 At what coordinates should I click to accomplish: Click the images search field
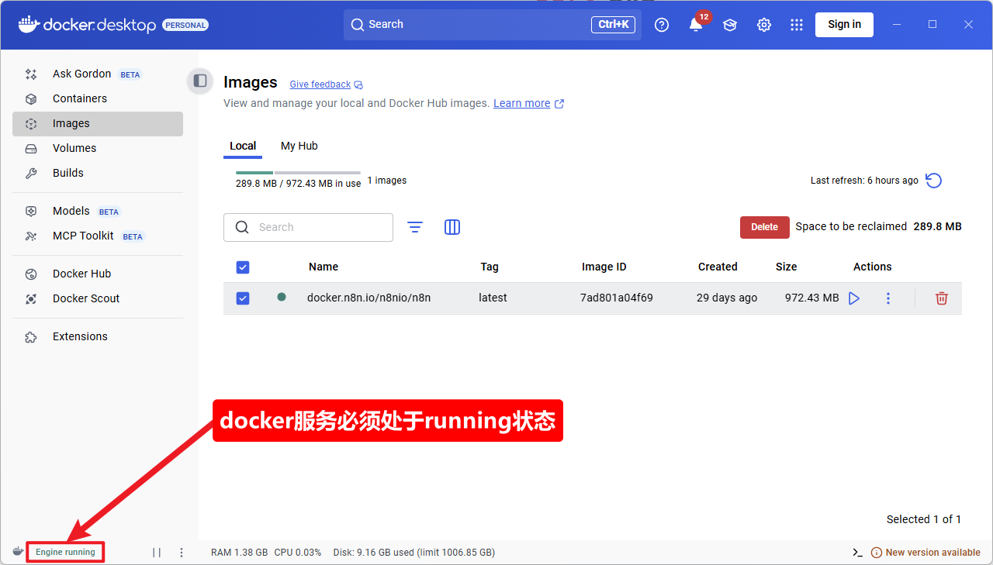coord(308,227)
